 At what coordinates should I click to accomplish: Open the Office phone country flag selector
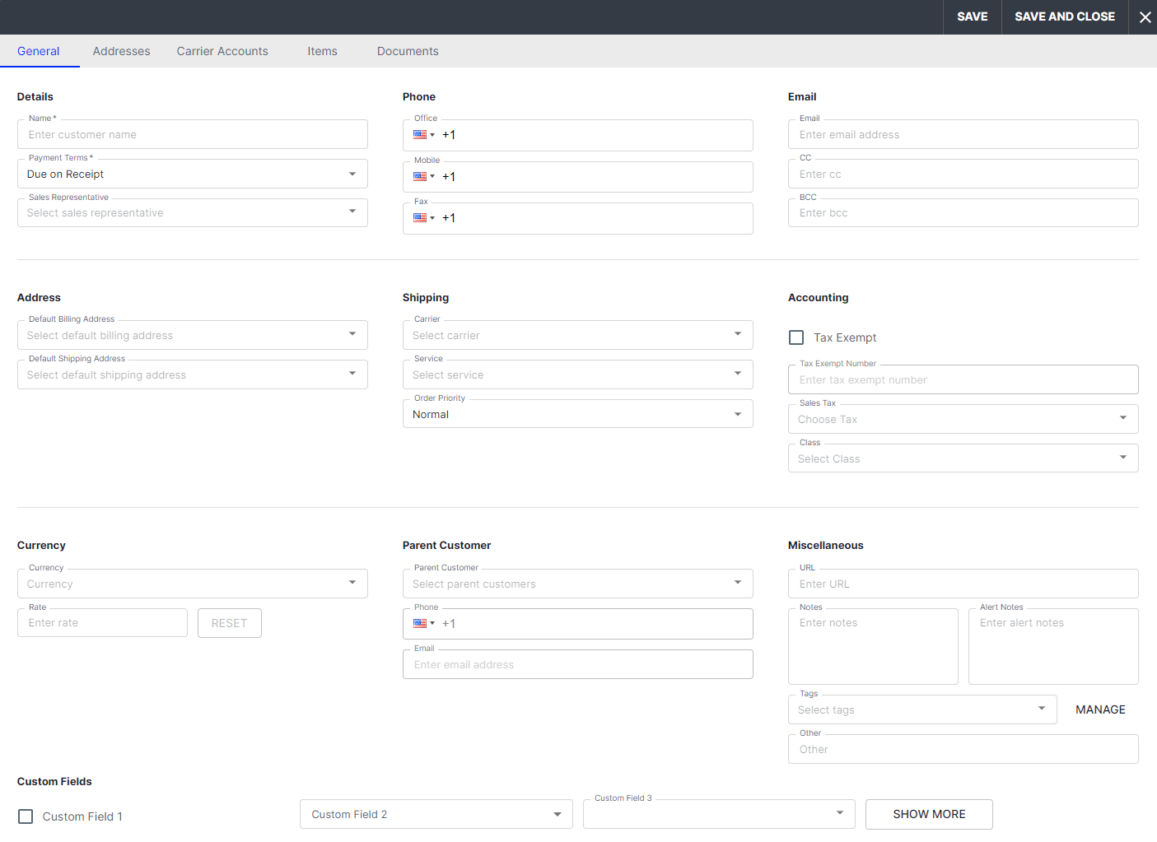tap(424, 135)
